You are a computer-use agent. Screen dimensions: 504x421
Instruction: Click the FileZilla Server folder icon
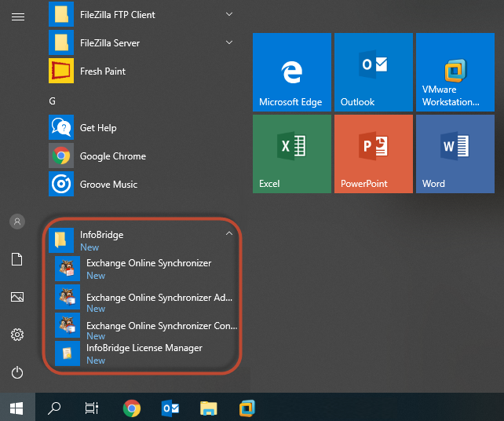[61, 42]
